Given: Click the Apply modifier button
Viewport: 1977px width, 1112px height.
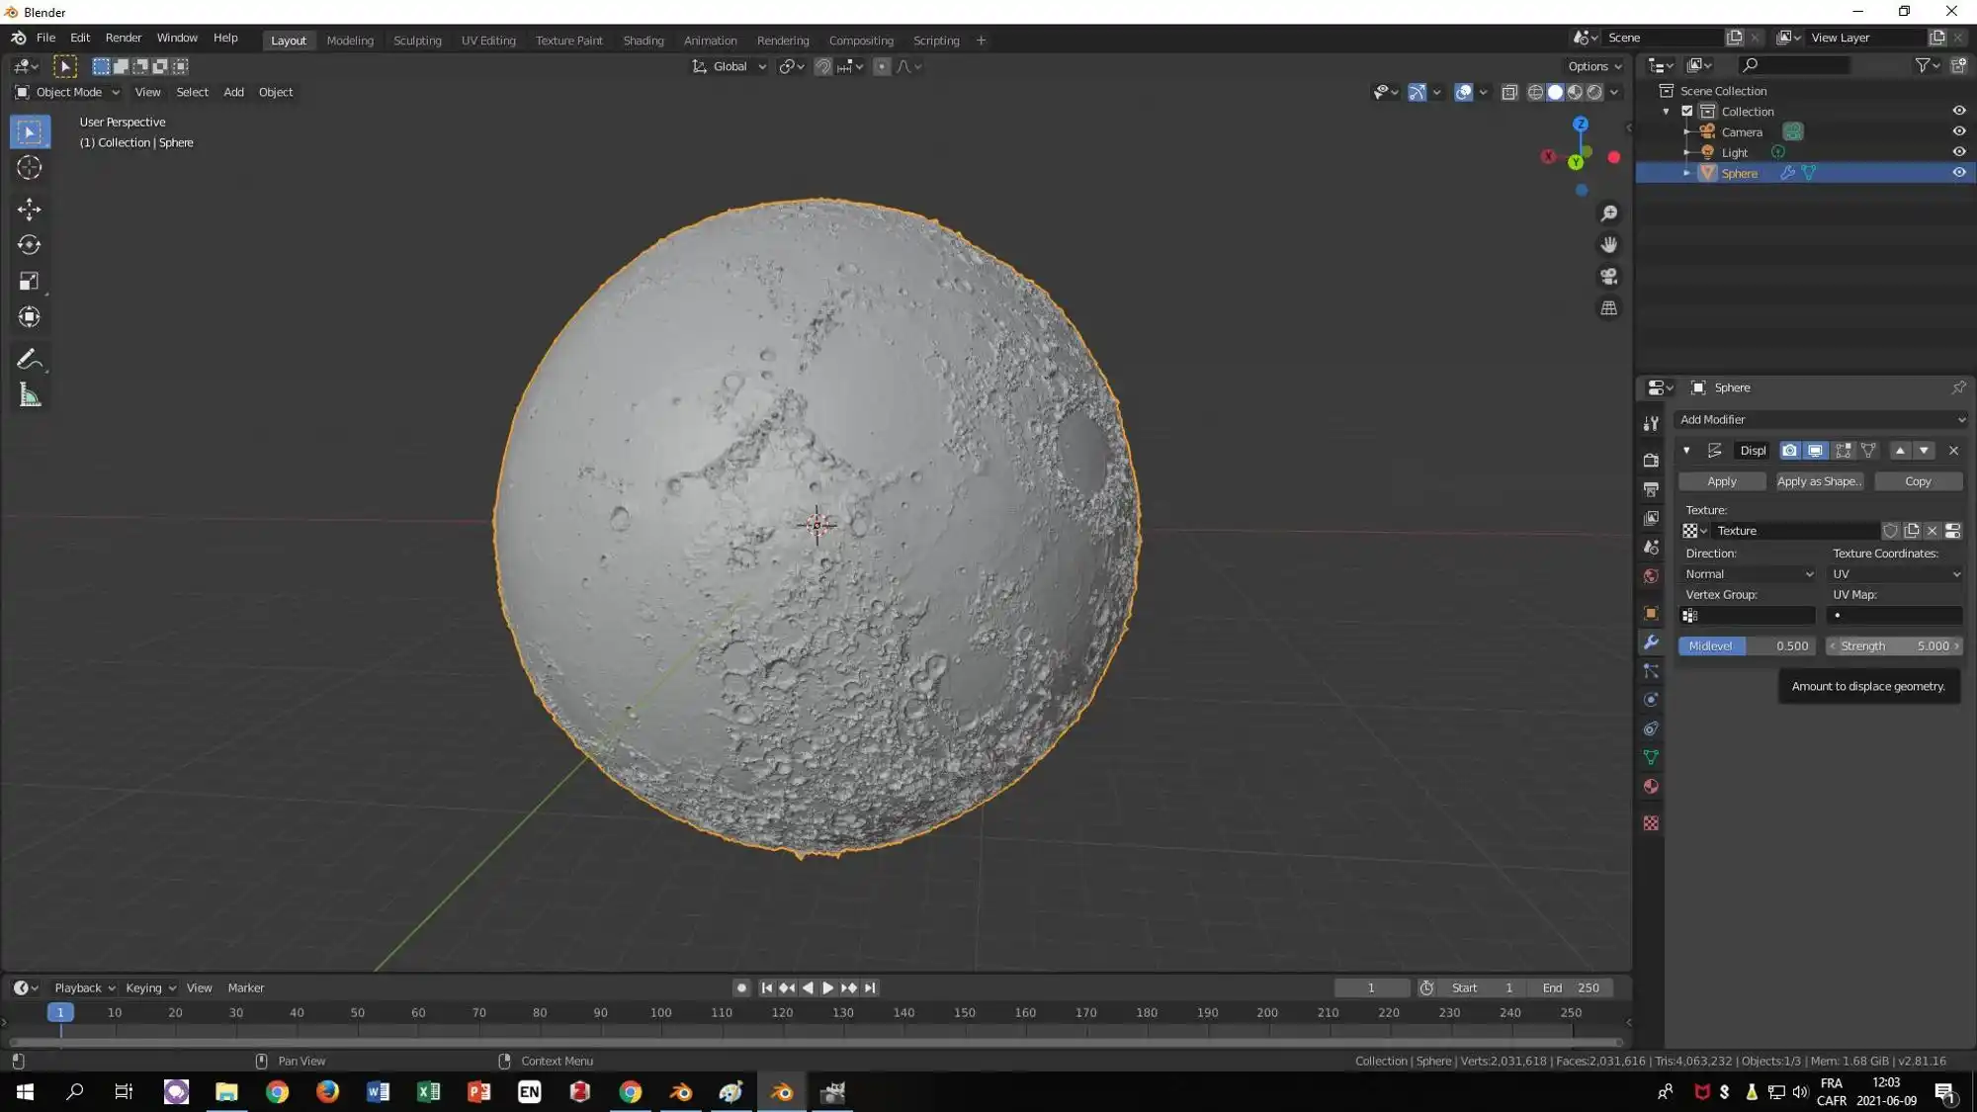Looking at the screenshot, I should [1721, 481].
